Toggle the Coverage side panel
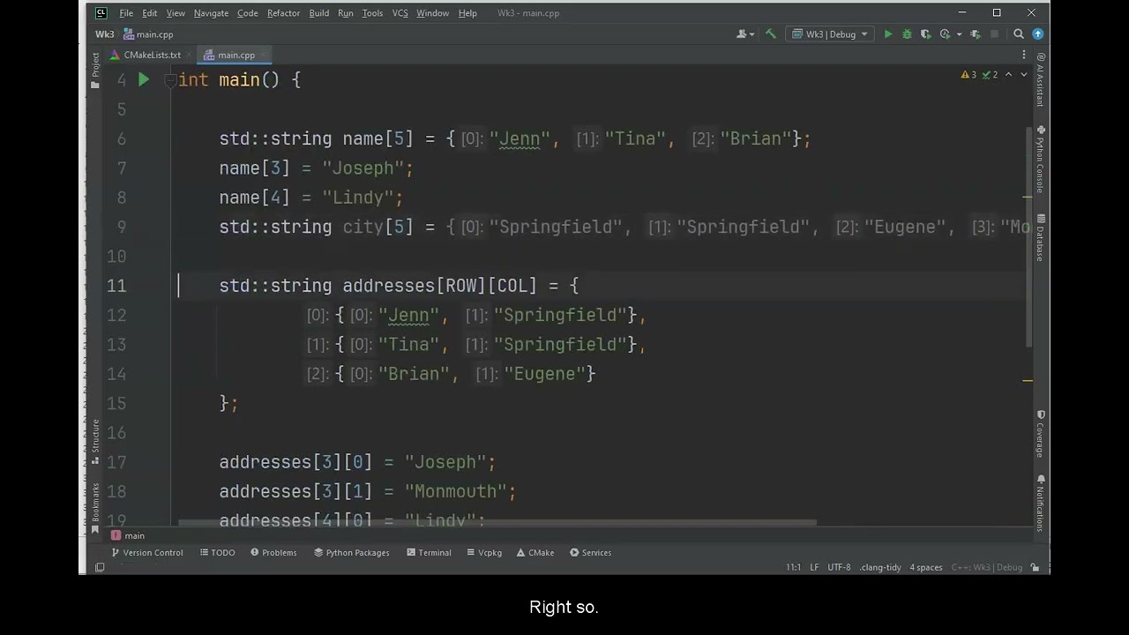This screenshot has height=635, width=1129. pos(1041,434)
